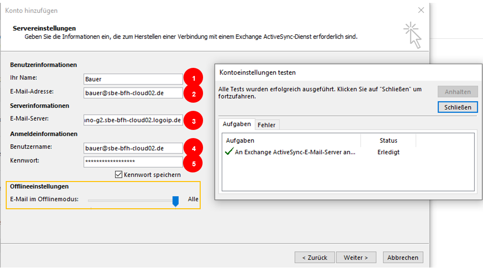Continue with the Weiter button
The height and width of the screenshot is (268, 483).
click(x=356, y=257)
